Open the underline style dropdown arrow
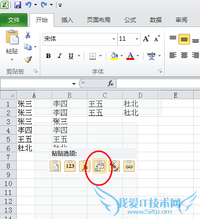This screenshot has height=219, width=200. click(x=79, y=56)
